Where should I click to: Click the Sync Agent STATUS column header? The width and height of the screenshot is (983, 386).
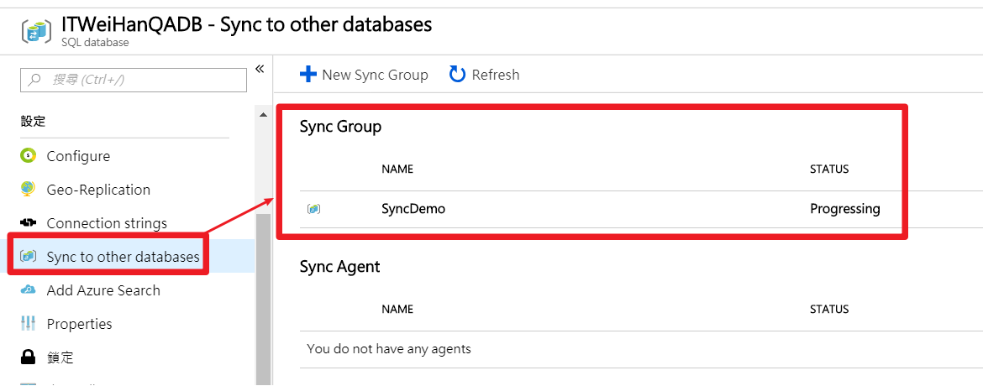(x=829, y=309)
